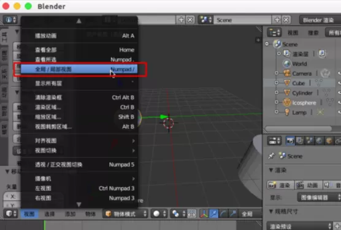The width and height of the screenshot is (341, 230).
Task: Toggle visibility eye for Cylinder
Action: (339, 92)
